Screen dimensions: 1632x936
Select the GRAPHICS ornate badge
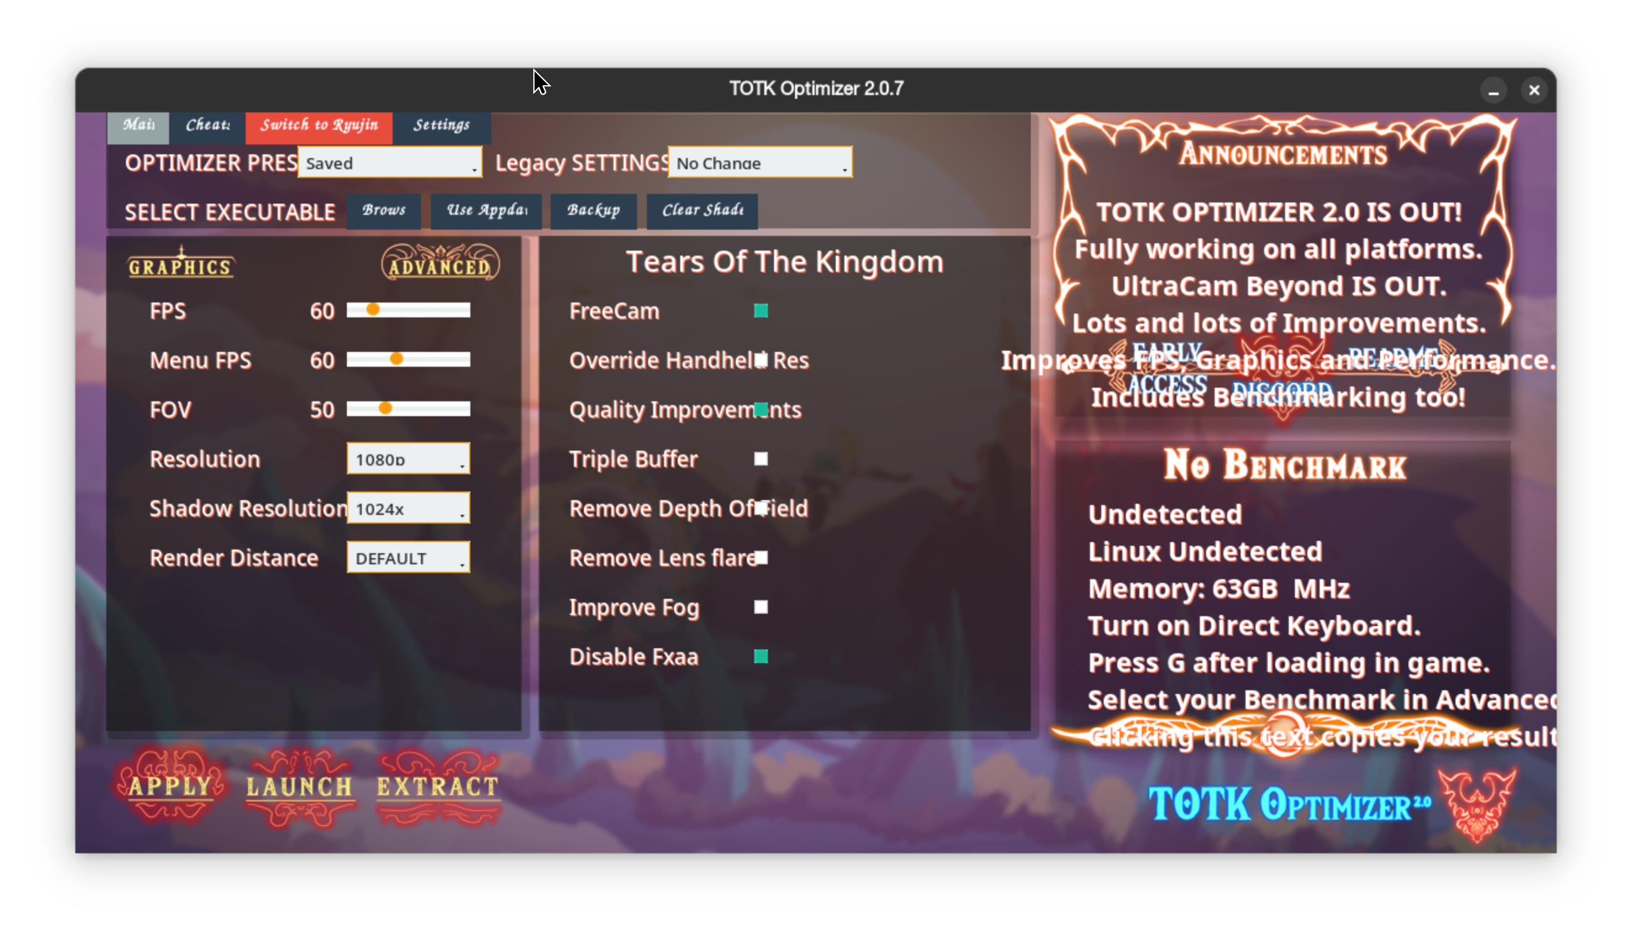click(x=181, y=265)
